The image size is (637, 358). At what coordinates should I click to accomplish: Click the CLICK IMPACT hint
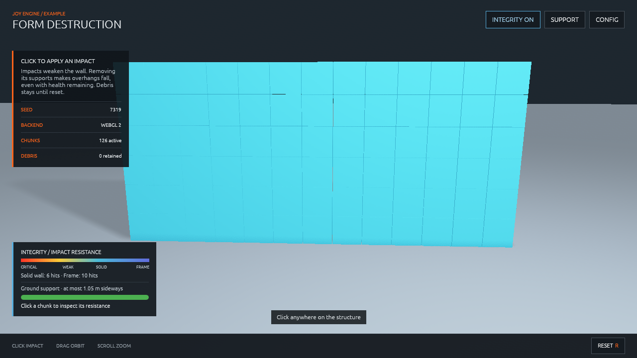tap(28, 346)
